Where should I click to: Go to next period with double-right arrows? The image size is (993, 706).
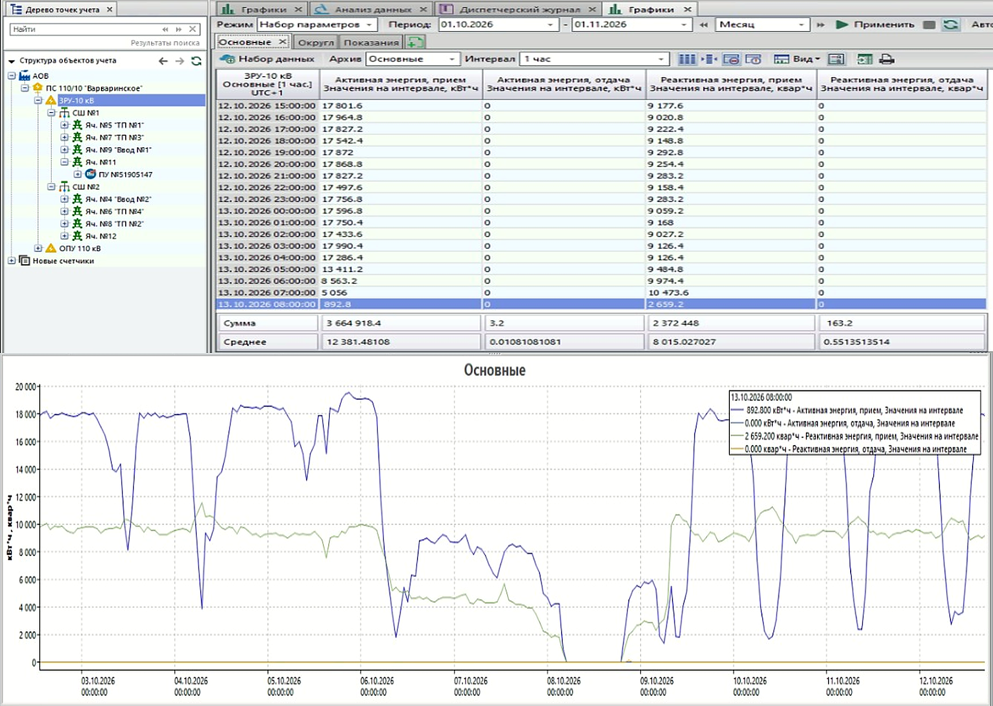[x=821, y=25]
